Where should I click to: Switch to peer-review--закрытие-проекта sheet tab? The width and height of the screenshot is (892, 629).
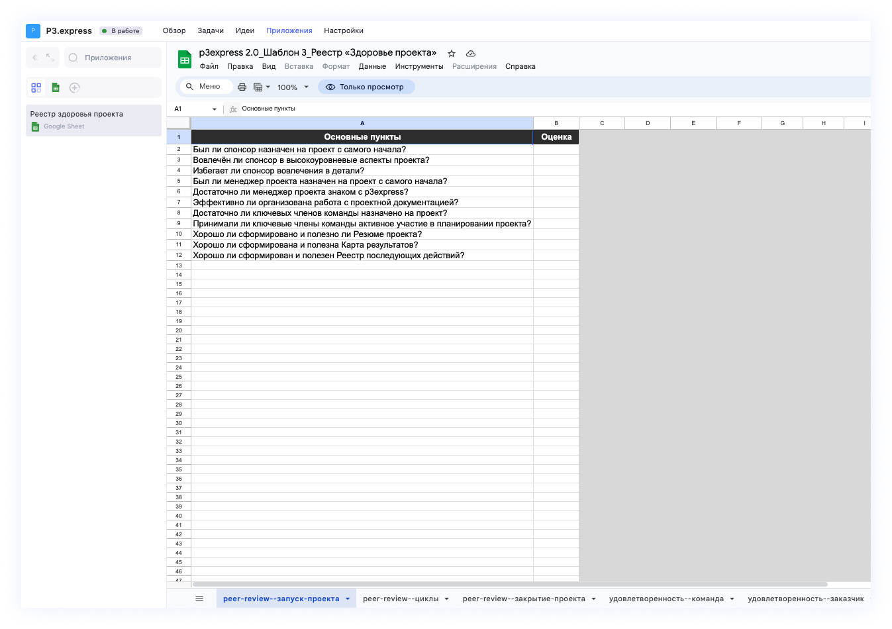(523, 599)
